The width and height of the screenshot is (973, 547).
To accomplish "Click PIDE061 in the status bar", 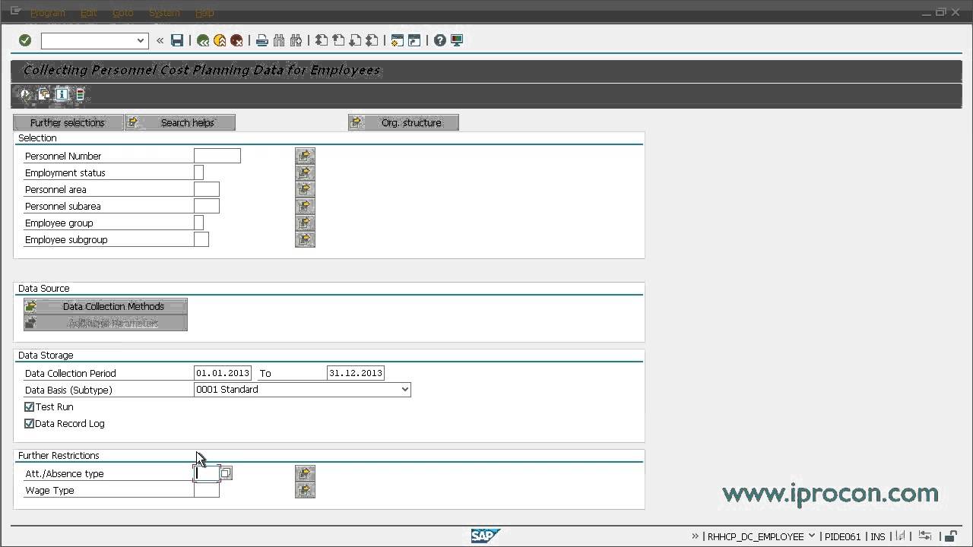I will pyautogui.click(x=842, y=536).
